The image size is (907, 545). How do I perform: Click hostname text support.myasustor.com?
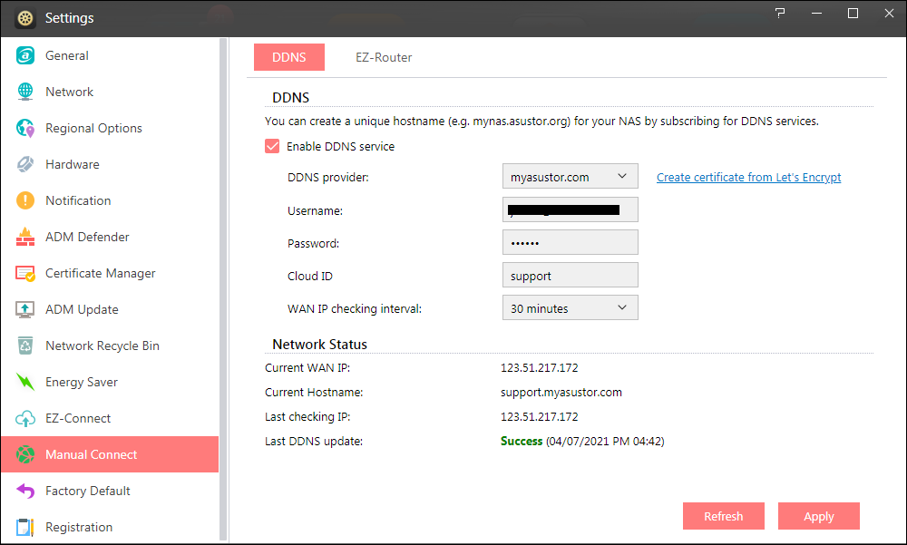pyautogui.click(x=561, y=393)
